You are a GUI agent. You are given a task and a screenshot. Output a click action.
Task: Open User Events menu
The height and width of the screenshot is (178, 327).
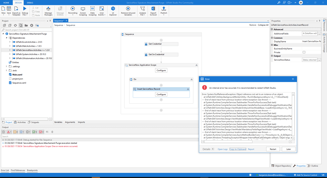[x=102, y=11]
